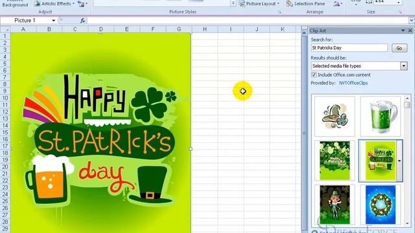Open dropdown arrow beside selected thumbnail
Viewport: 415px width, 233px height.
(399, 161)
